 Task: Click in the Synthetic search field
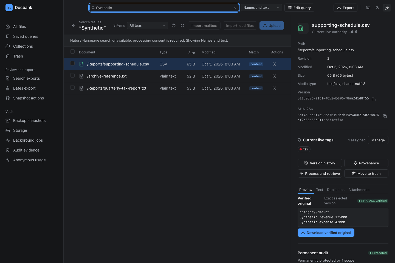[164, 8]
